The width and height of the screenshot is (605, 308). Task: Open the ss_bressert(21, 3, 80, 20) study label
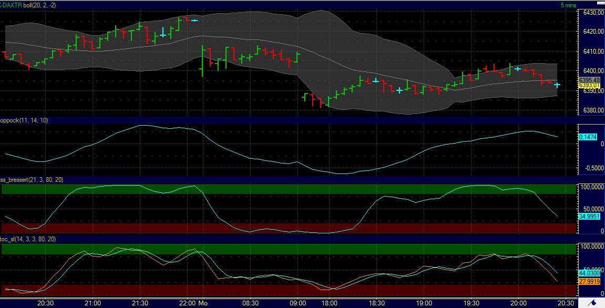(x=30, y=180)
